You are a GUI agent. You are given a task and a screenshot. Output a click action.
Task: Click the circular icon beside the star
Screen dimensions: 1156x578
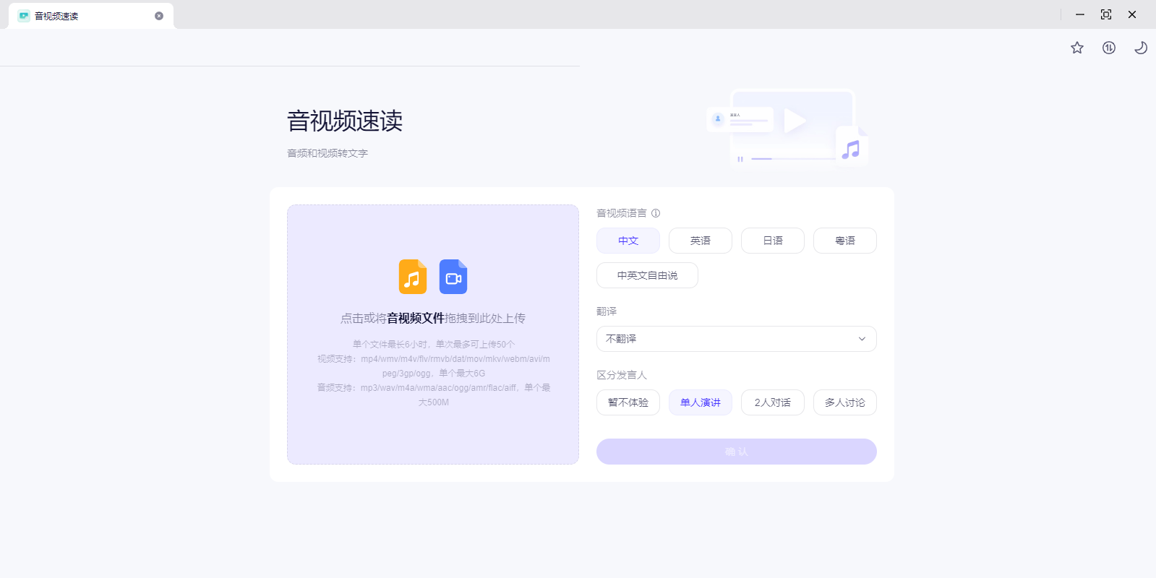(1109, 48)
